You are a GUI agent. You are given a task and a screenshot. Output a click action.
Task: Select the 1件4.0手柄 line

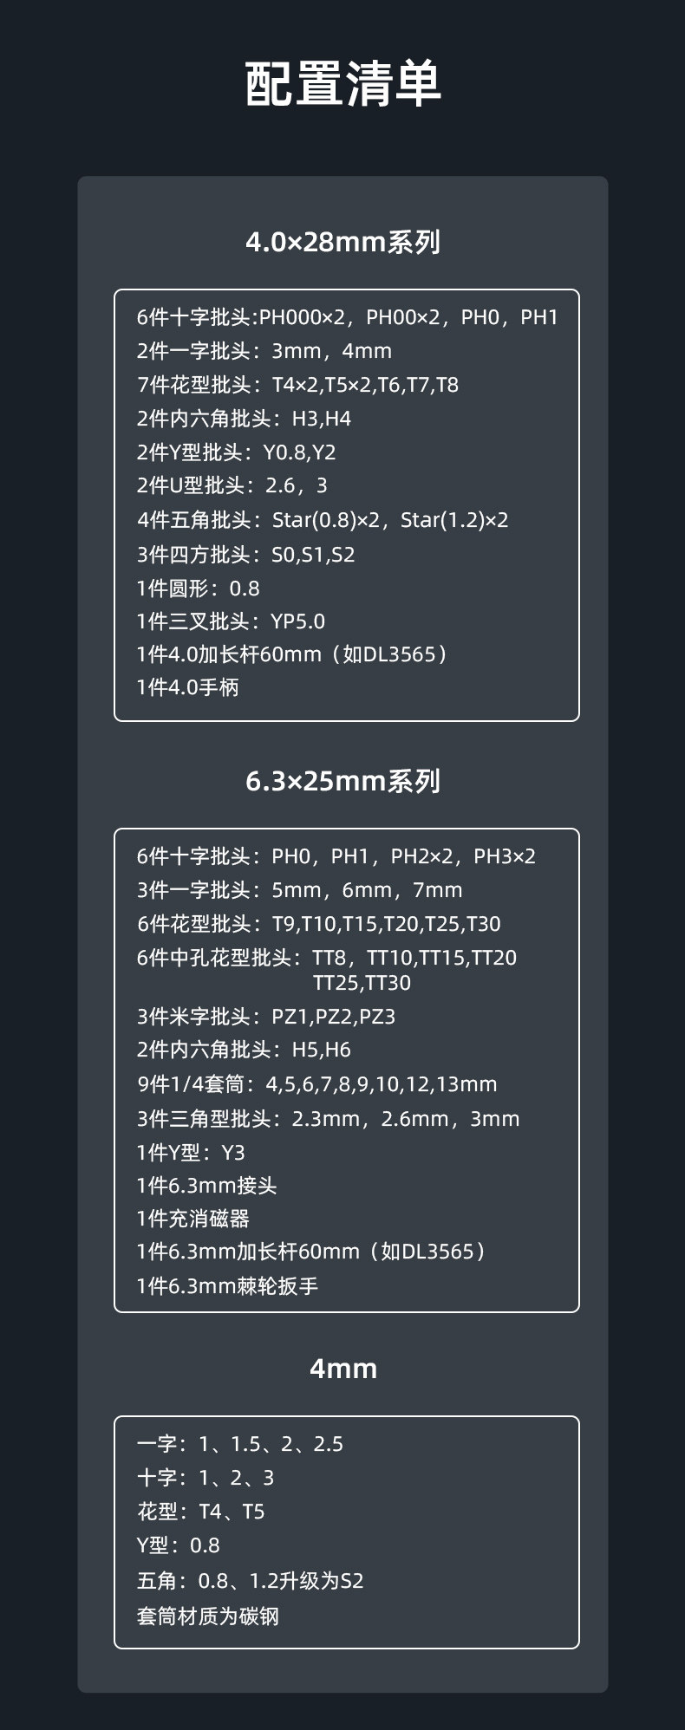click(x=187, y=687)
